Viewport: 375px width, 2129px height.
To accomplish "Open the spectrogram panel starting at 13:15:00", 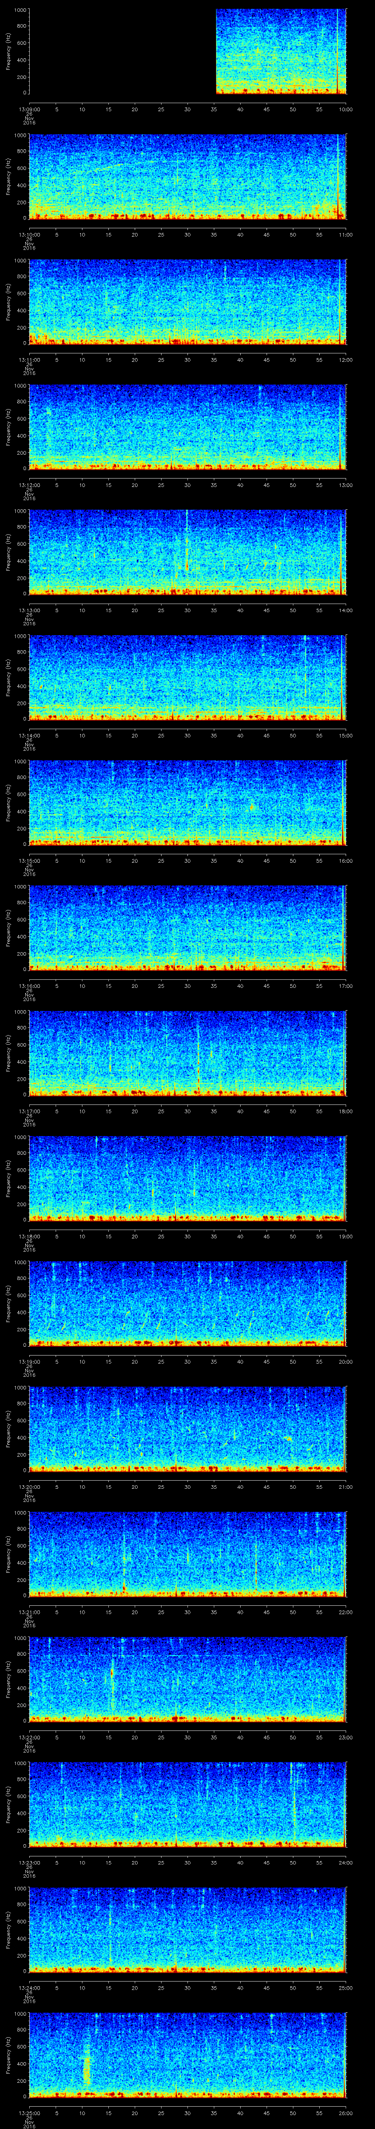I will (x=188, y=803).
